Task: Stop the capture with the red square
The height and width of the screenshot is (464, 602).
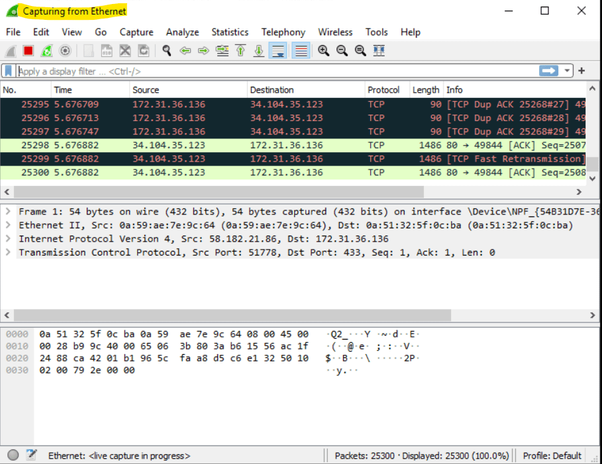Action: tap(28, 51)
